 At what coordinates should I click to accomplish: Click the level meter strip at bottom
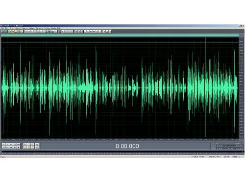click(122, 152)
